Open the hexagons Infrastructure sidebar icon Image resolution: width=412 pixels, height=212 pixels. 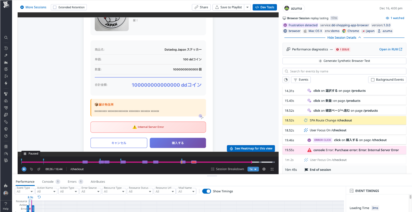click(6, 94)
